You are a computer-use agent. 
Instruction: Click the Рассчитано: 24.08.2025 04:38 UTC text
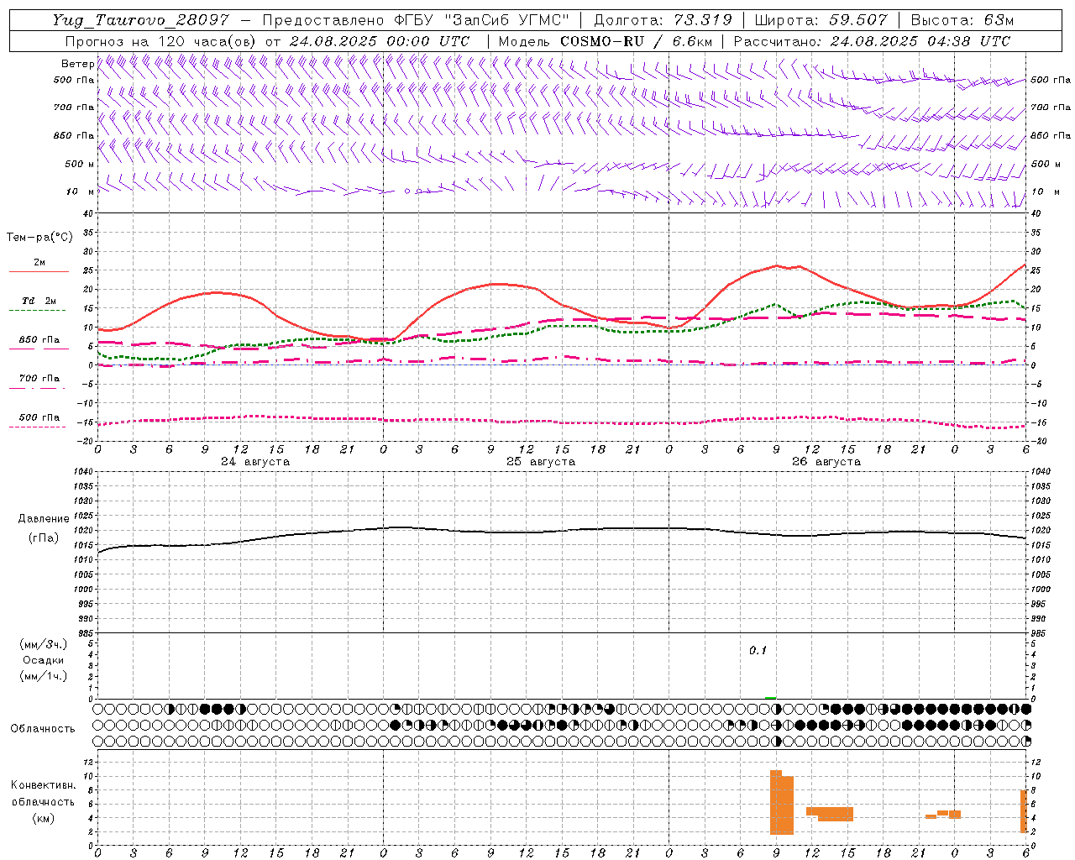(872, 41)
